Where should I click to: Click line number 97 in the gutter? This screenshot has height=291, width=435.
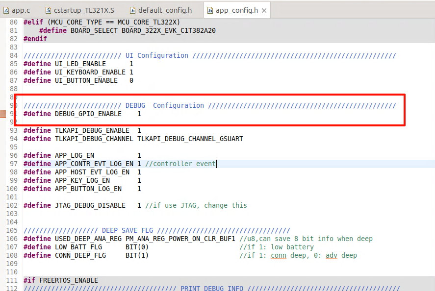14,164
